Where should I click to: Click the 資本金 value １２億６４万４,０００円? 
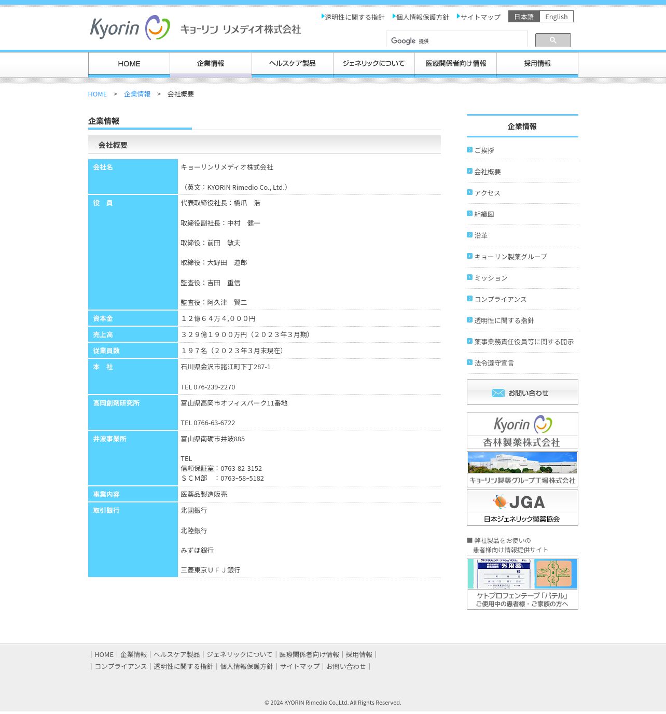click(218, 318)
